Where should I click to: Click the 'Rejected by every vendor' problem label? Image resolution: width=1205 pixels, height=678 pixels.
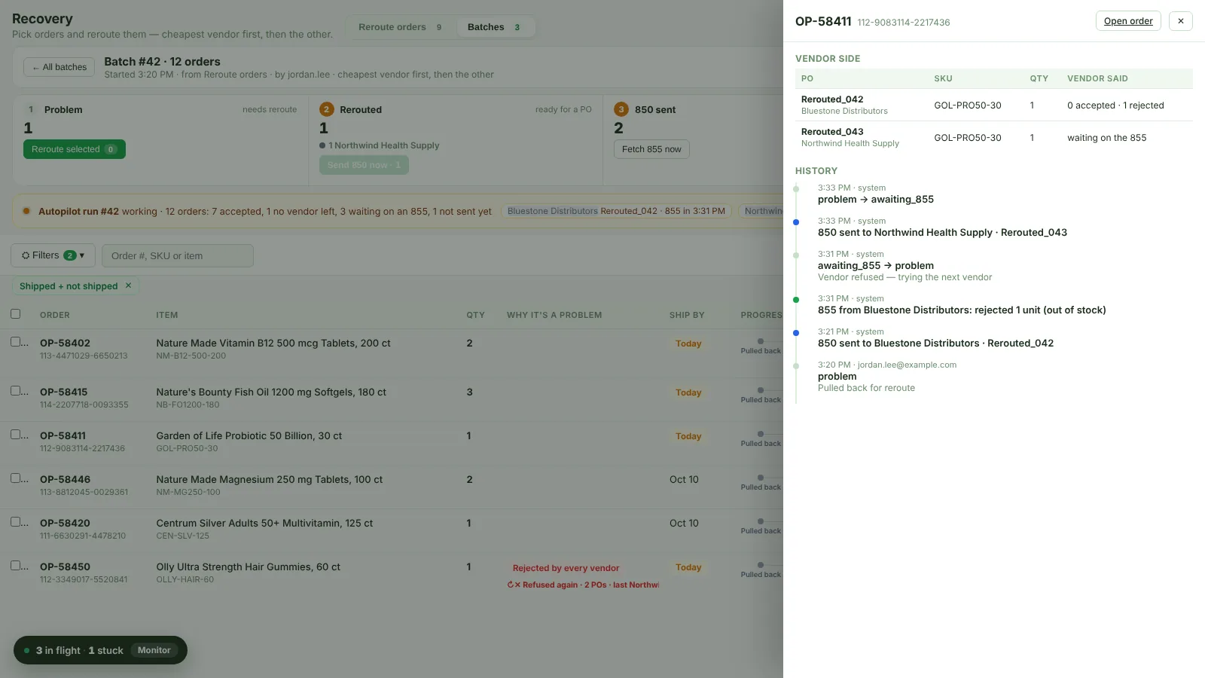pyautogui.click(x=566, y=568)
